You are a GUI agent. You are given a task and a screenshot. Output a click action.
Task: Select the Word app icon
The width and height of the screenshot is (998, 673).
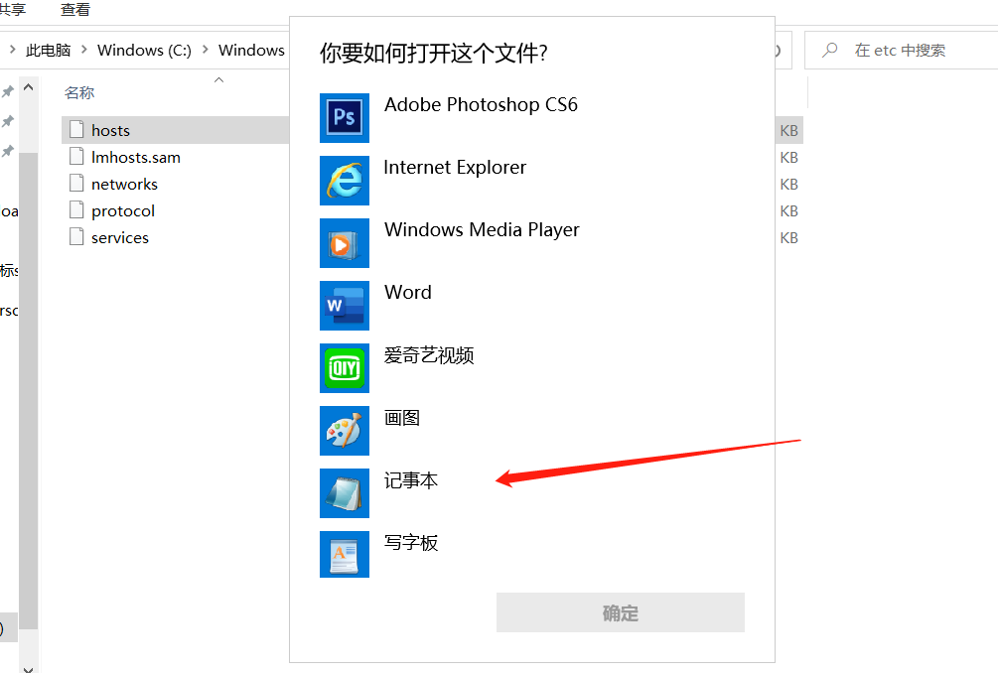345,306
